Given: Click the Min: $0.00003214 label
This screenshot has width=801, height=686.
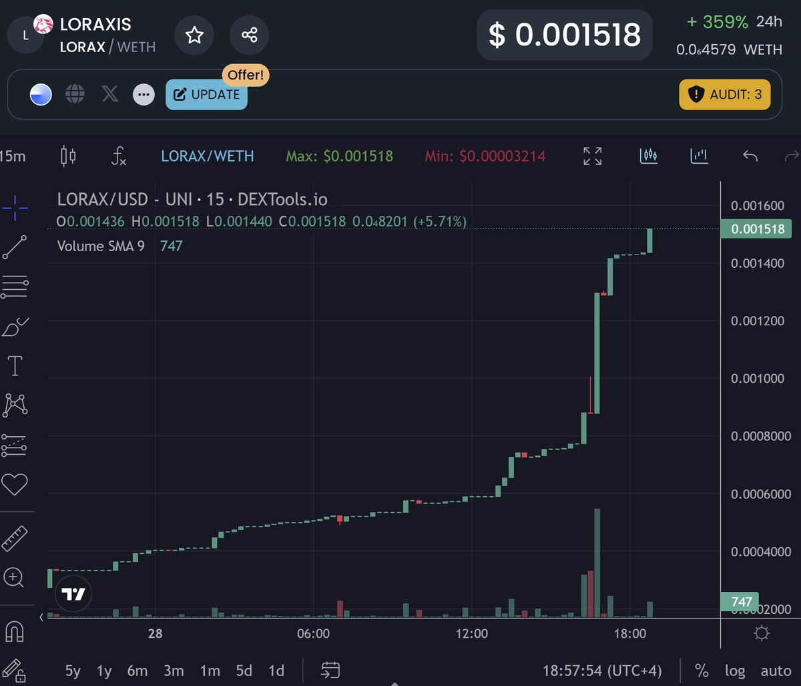Looking at the screenshot, I should (x=485, y=156).
